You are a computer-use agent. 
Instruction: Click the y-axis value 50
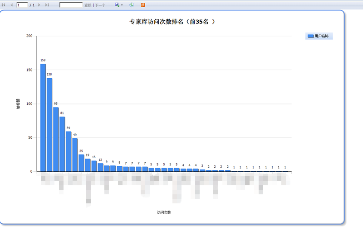point(30,138)
